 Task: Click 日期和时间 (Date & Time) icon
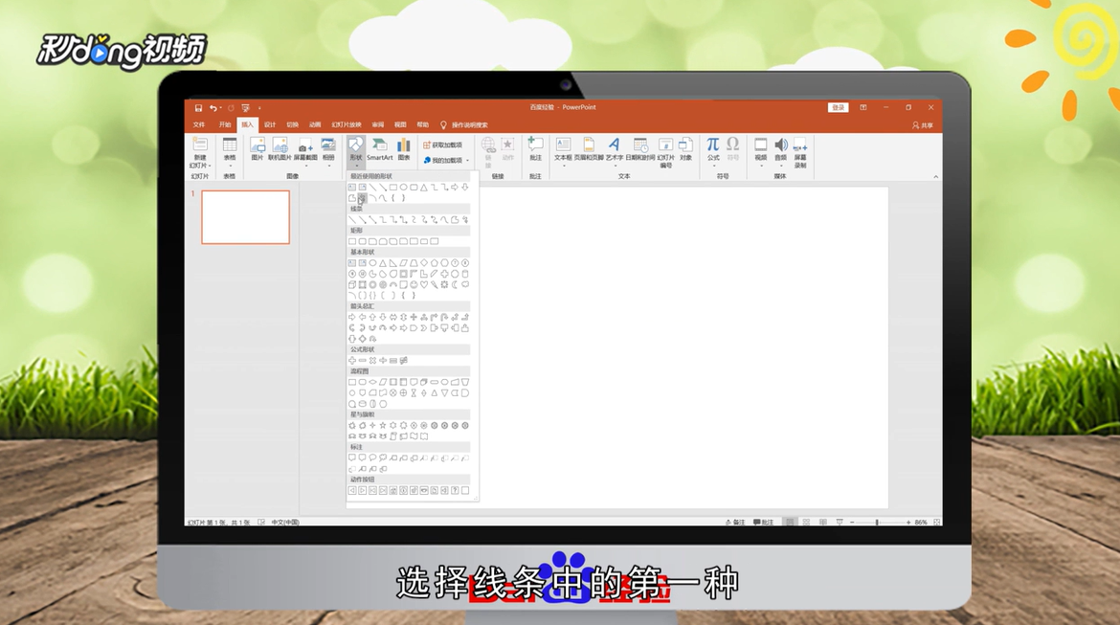tap(640, 148)
